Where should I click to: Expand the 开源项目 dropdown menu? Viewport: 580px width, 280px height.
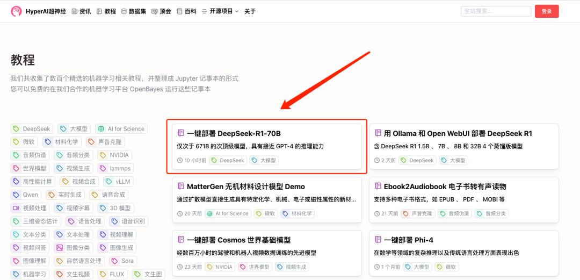pyautogui.click(x=220, y=11)
